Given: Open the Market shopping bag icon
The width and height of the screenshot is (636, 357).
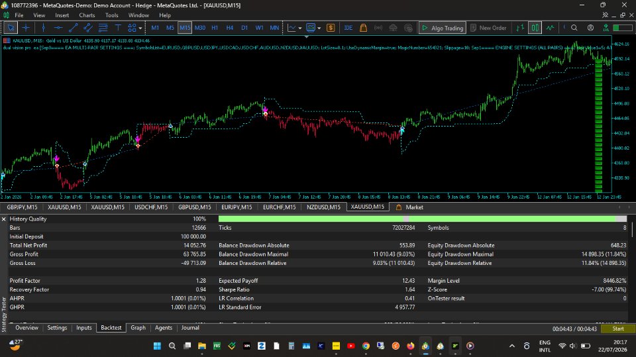Looking at the screenshot, I should tap(364, 28).
